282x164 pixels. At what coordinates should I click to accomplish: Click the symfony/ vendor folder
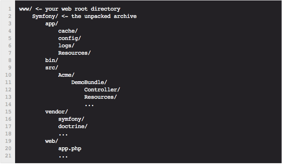click(71, 119)
